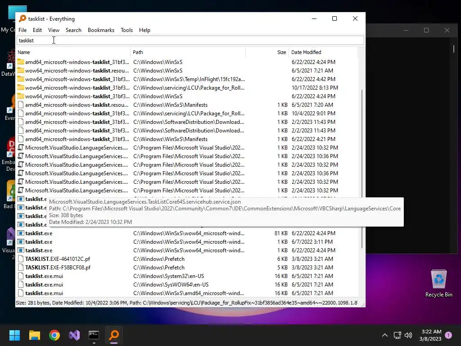The width and height of the screenshot is (461, 346).
Task: Click the results list vertical scrollbar
Action: pyautogui.click(x=362, y=169)
